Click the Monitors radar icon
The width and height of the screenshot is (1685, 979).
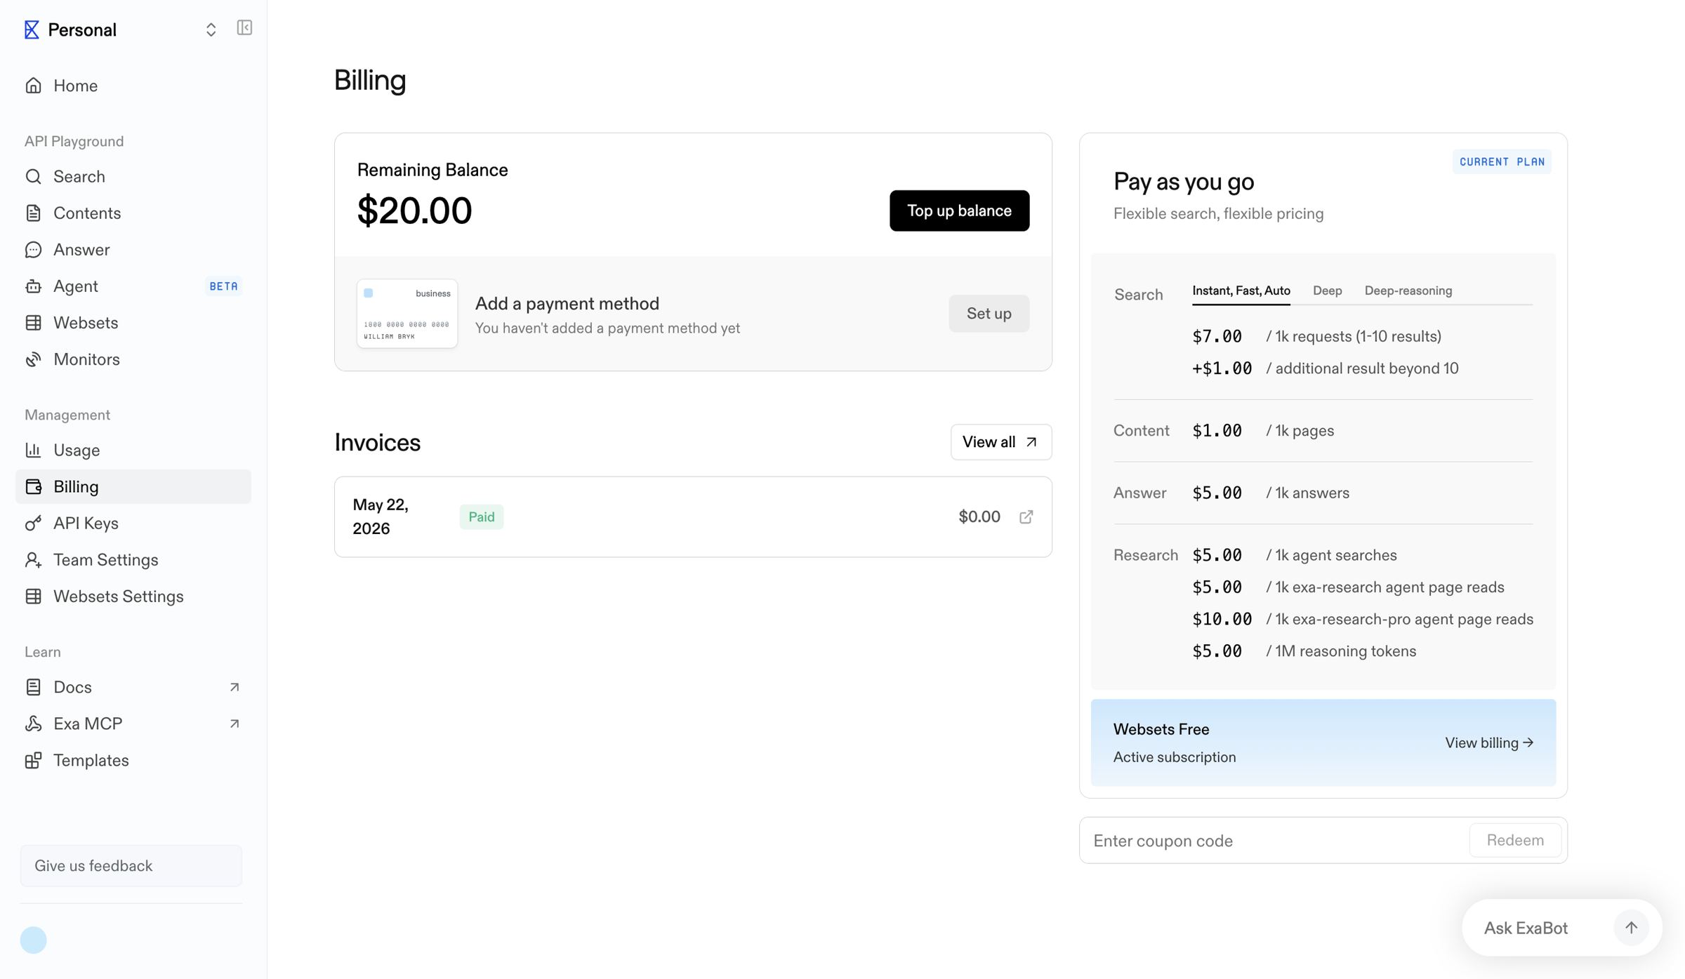[x=34, y=359]
